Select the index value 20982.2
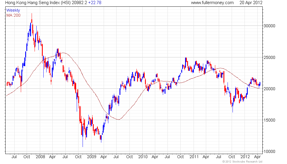 click(79, 3)
